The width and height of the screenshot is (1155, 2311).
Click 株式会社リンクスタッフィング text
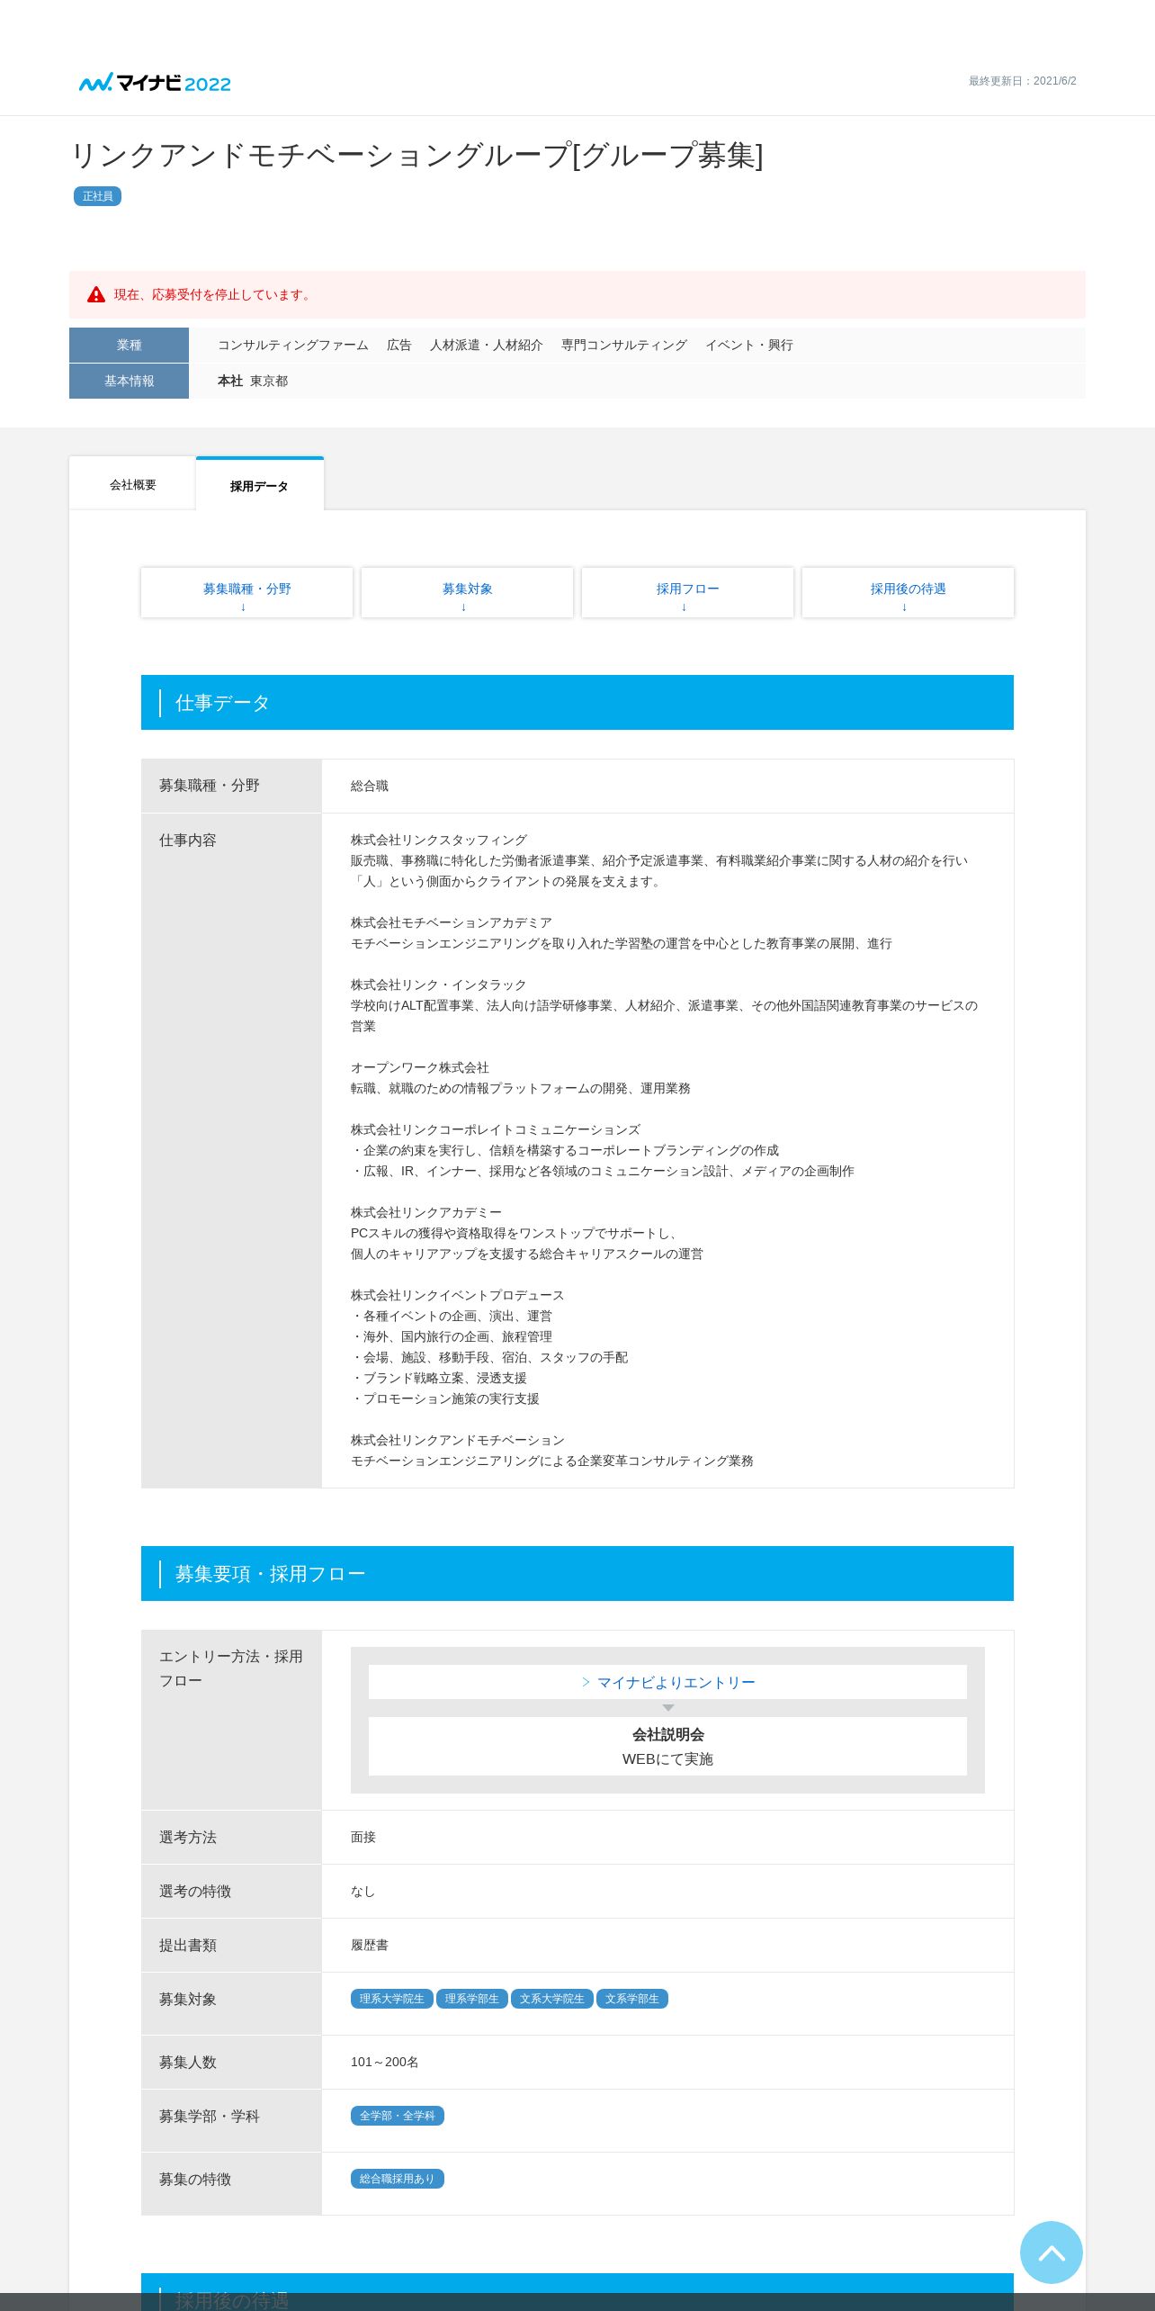click(x=439, y=840)
